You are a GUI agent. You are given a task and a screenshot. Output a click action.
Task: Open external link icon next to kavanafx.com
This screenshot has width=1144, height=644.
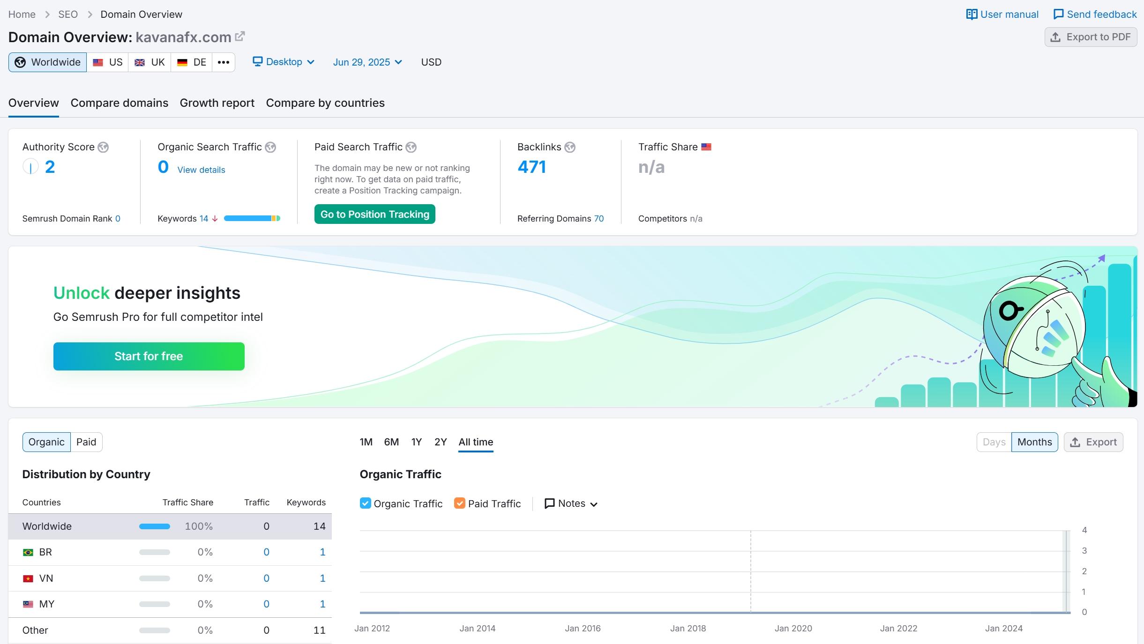pos(240,36)
